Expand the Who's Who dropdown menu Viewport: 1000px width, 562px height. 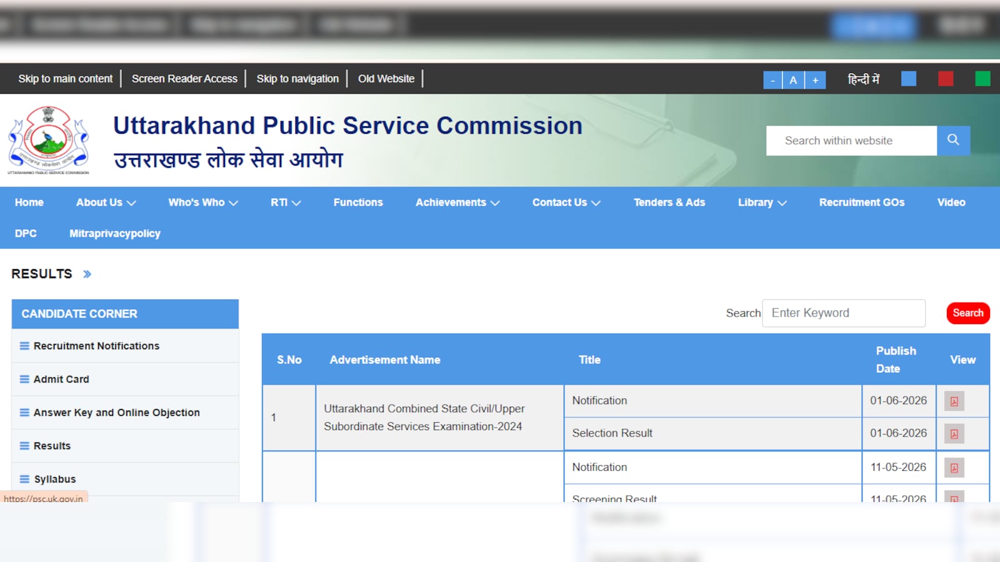tap(202, 202)
